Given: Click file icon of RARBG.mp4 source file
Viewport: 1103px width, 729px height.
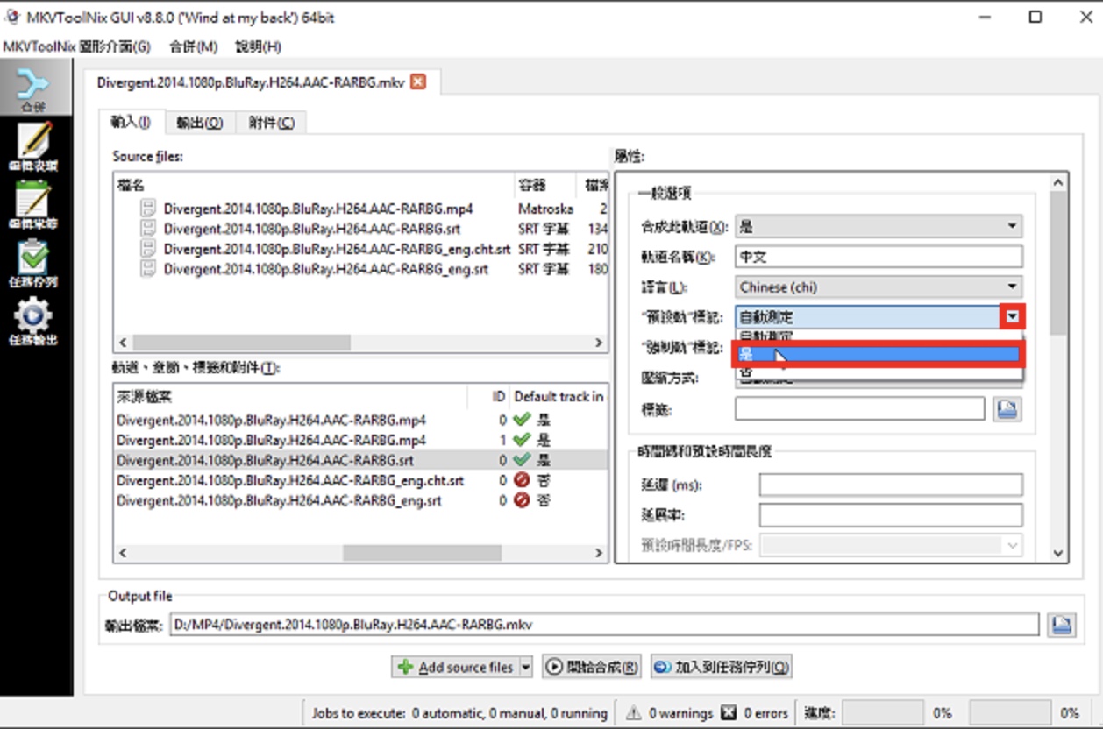Looking at the screenshot, I should click(x=149, y=209).
